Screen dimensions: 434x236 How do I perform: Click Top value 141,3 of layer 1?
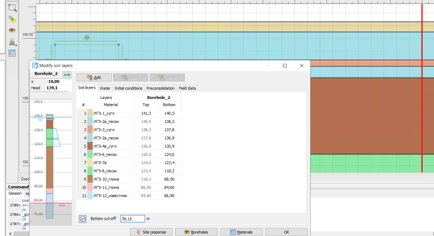(146, 113)
